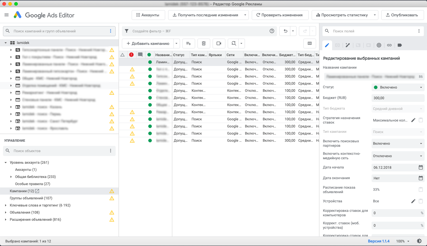Open start date calendar picker
The width and height of the screenshot is (427, 246).
click(x=420, y=167)
